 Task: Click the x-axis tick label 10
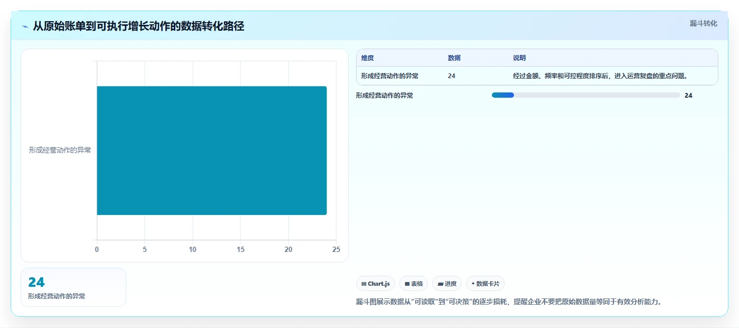tap(193, 249)
